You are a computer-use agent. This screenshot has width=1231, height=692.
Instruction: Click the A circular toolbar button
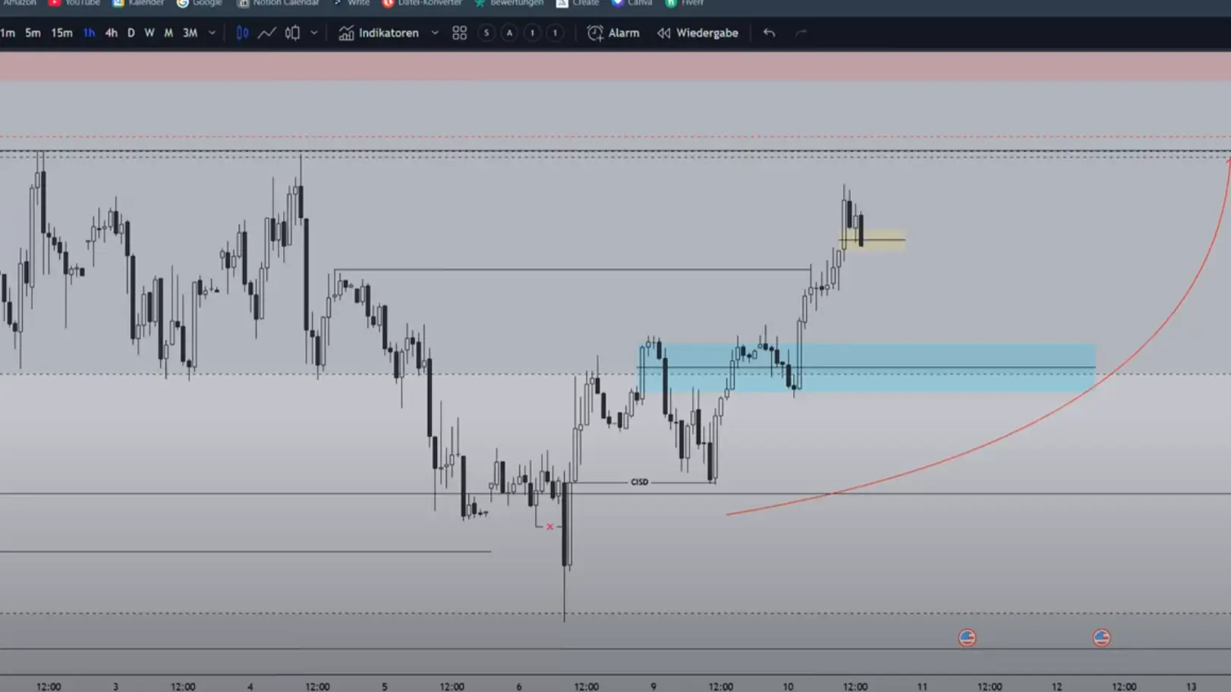509,33
